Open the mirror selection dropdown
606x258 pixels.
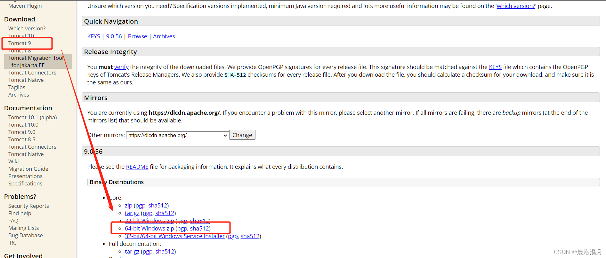(177, 135)
